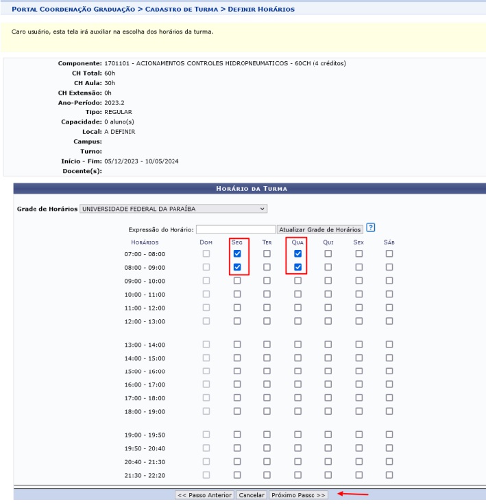
Task: Select the Sáb column header
Action: tap(389, 242)
